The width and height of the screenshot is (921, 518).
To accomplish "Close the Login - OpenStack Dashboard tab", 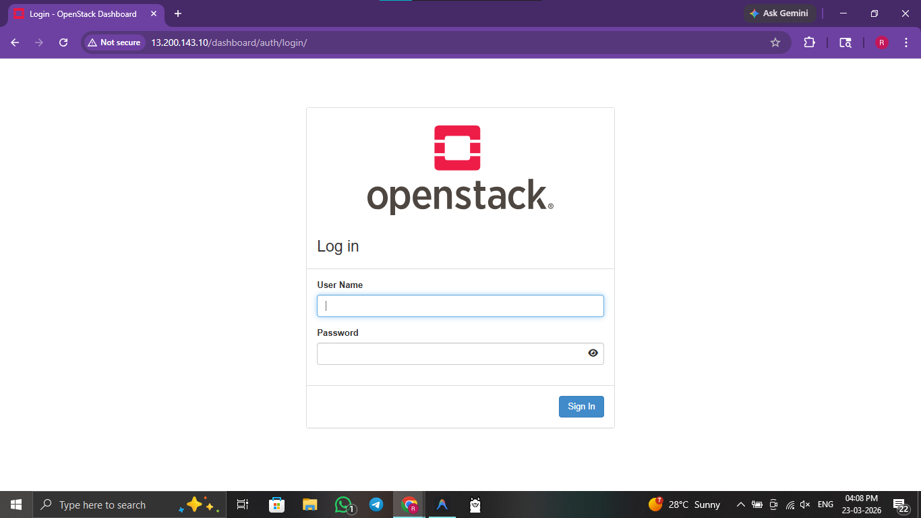I will click(153, 13).
